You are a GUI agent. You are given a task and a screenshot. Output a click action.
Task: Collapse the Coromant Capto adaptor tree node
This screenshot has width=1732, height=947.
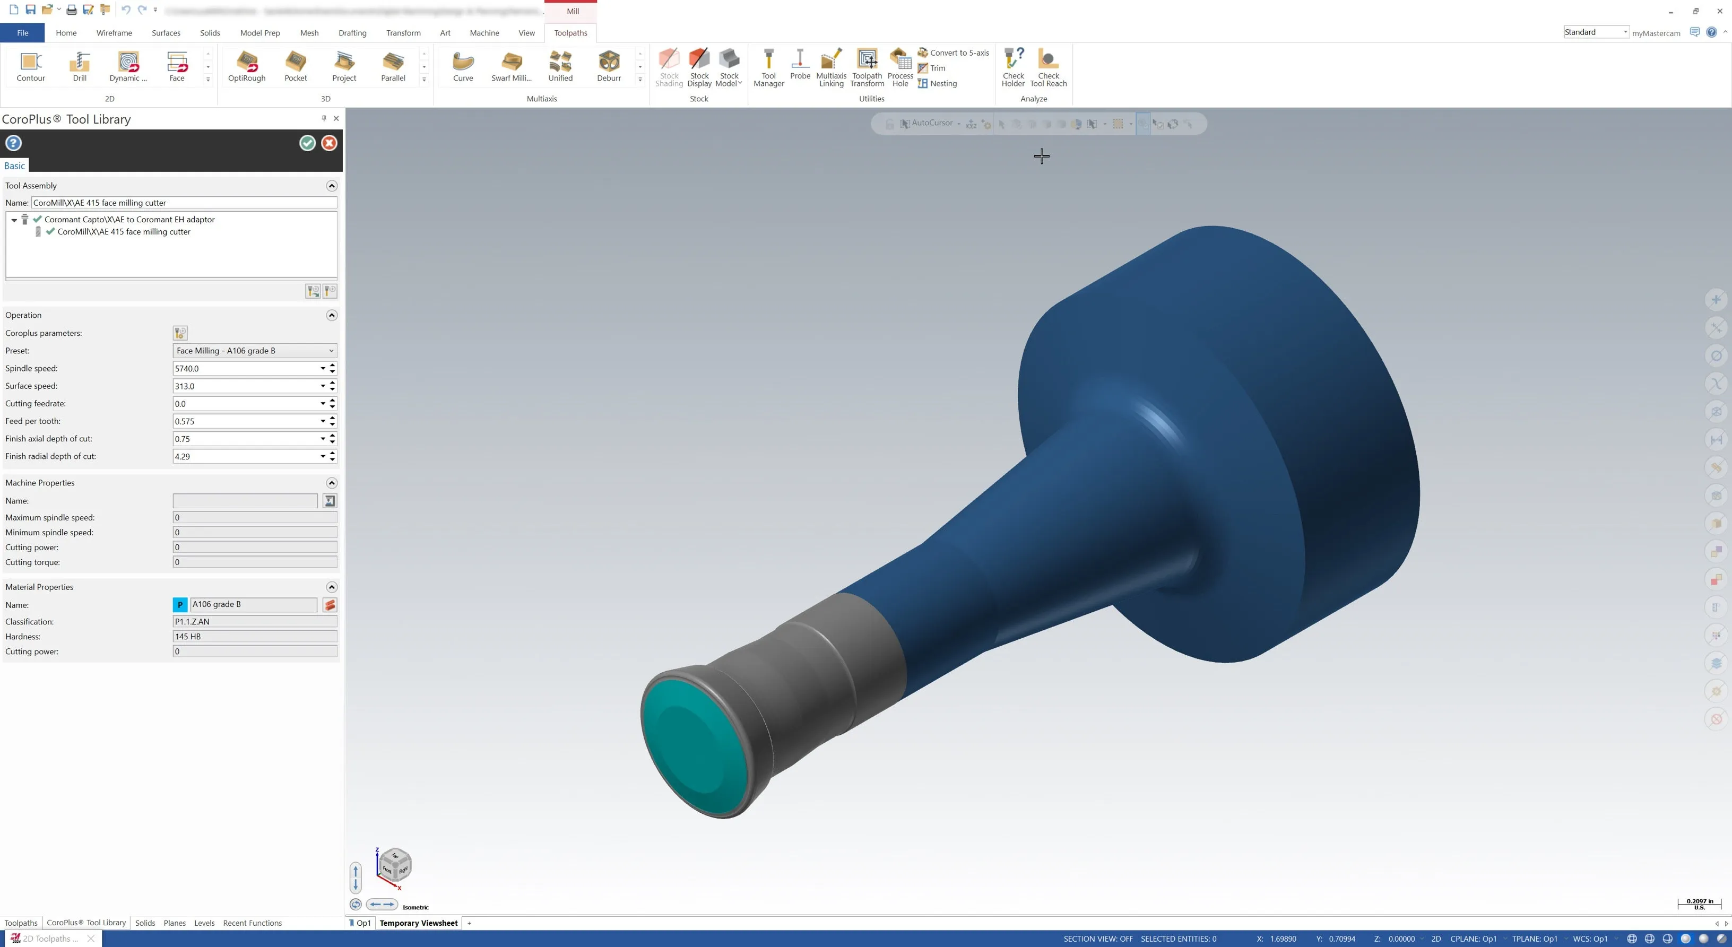(x=13, y=219)
